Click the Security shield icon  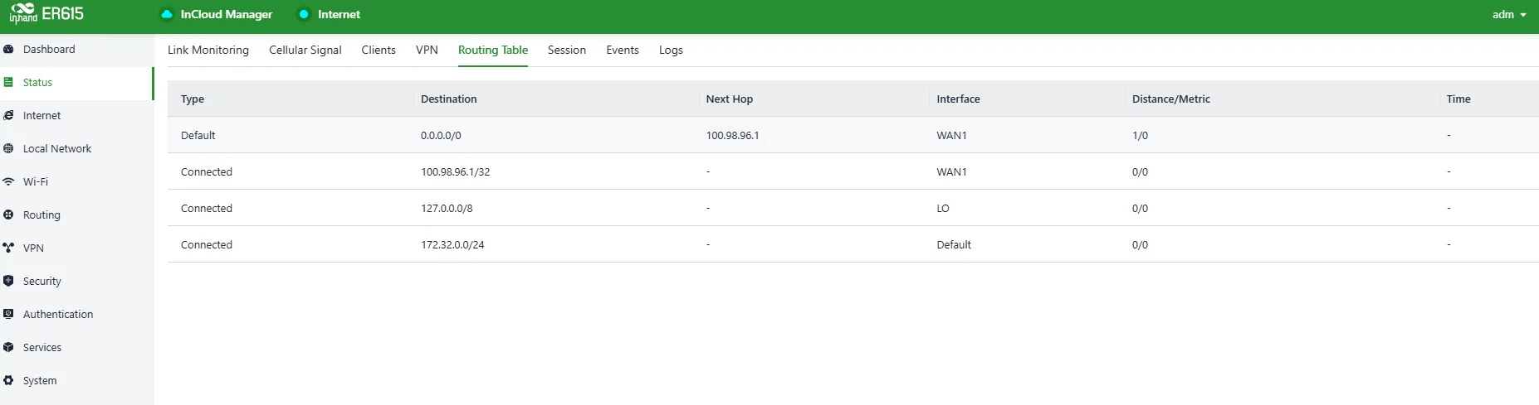[8, 281]
